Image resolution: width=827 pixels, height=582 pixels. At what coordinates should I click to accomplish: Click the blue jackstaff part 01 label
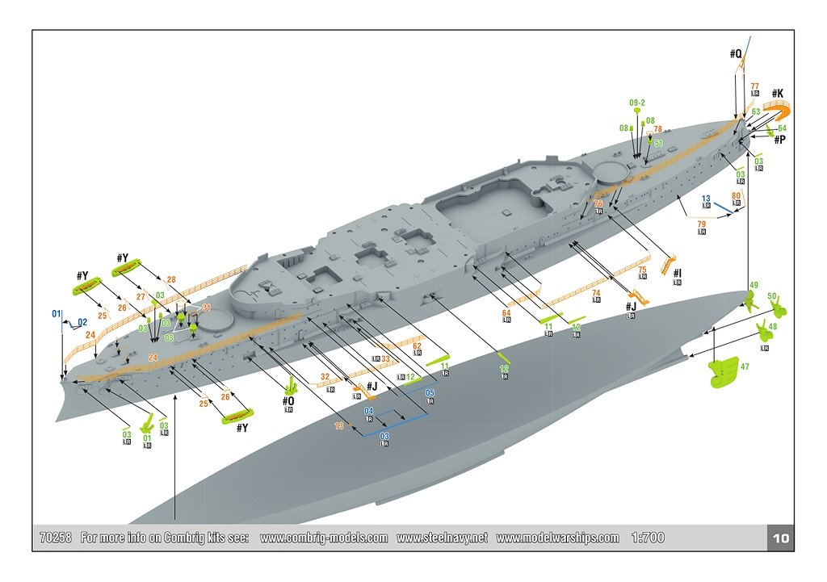(57, 314)
